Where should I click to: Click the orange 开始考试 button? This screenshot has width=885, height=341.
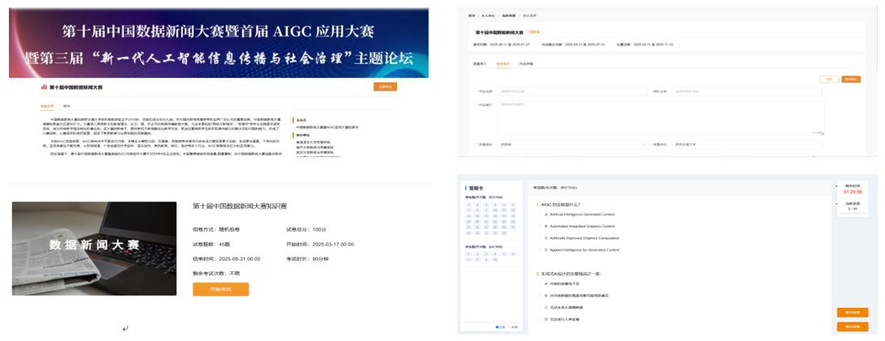220,289
